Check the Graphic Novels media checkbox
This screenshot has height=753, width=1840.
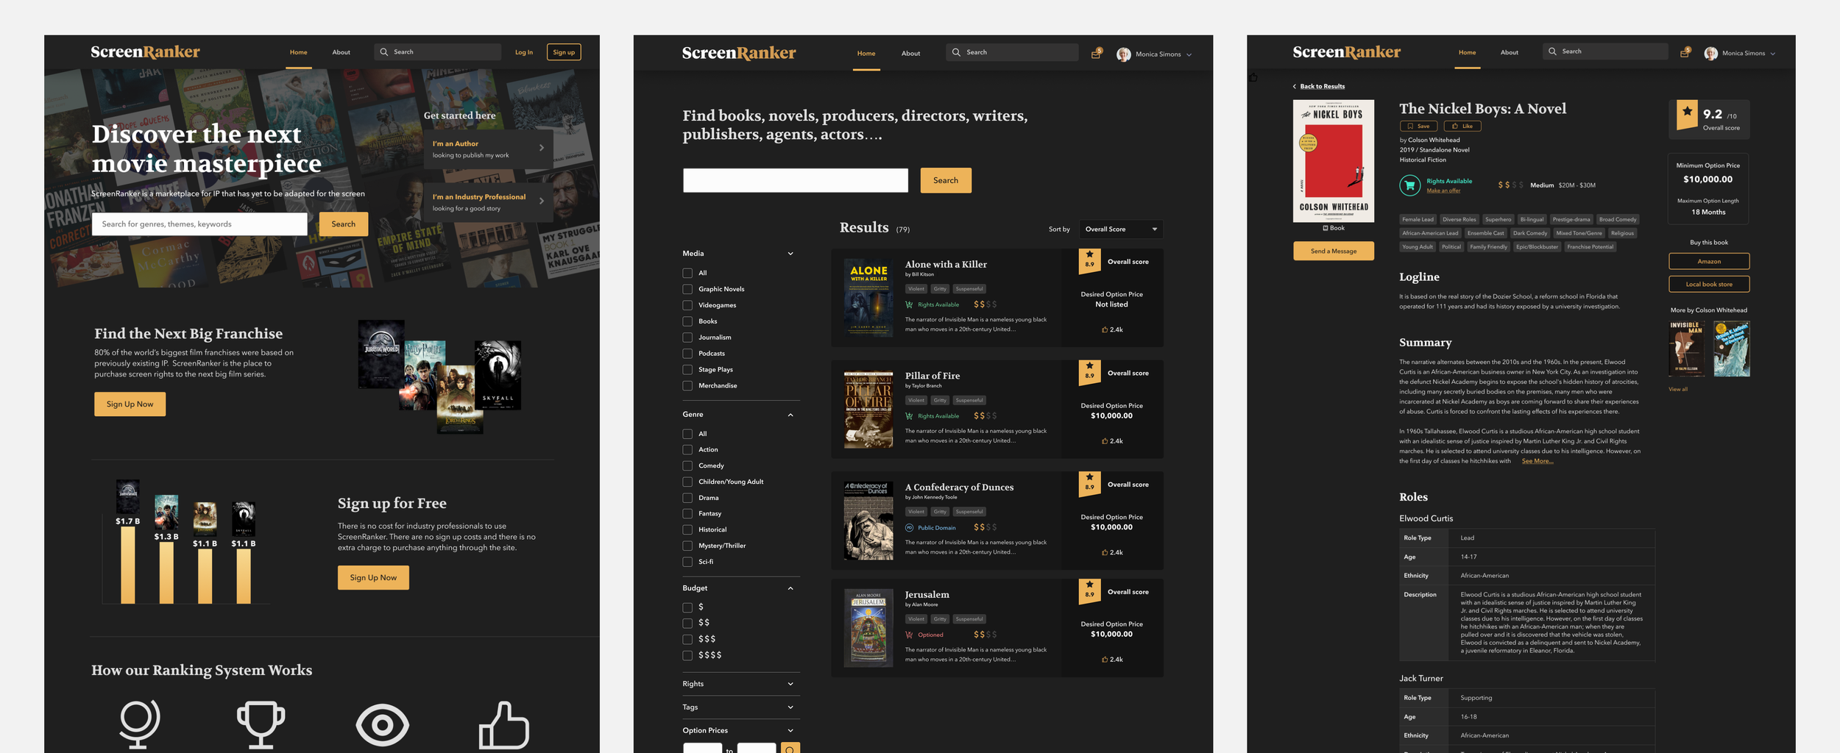(x=687, y=289)
